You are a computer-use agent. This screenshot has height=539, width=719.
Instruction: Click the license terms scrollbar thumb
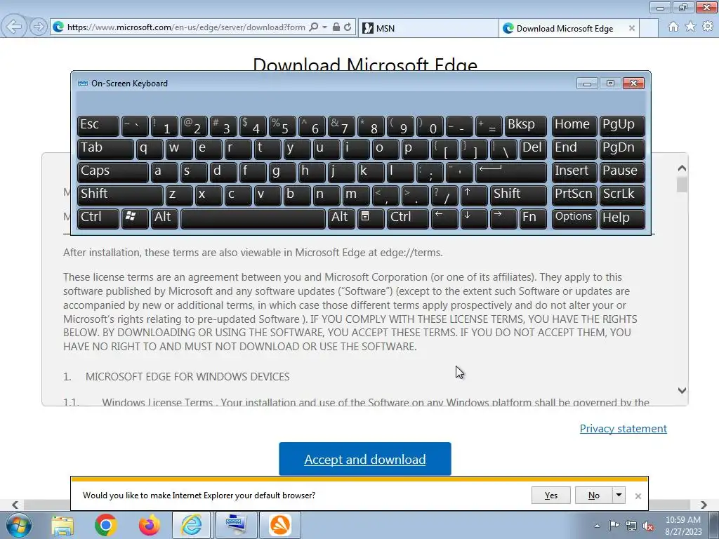(682, 185)
